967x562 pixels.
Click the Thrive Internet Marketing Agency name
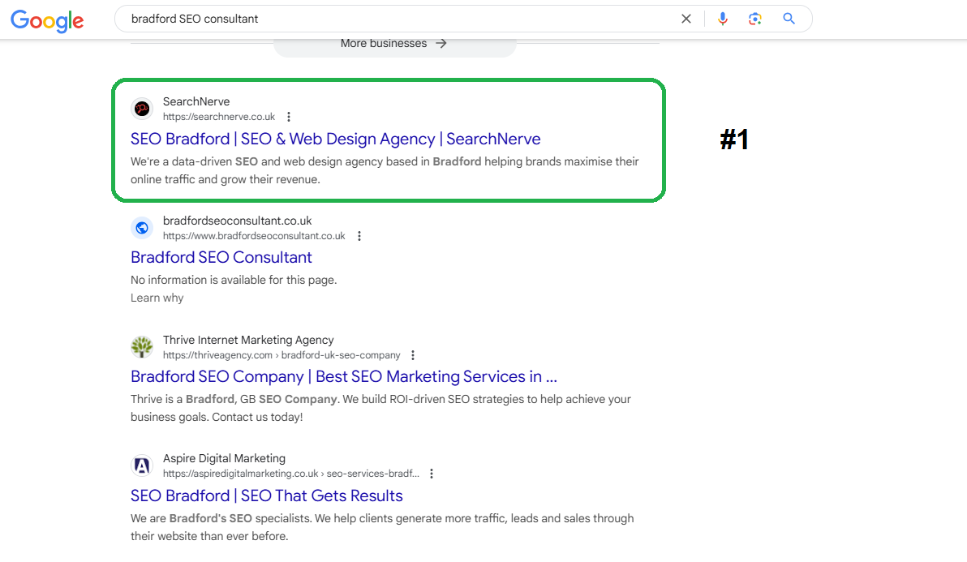[x=248, y=340]
